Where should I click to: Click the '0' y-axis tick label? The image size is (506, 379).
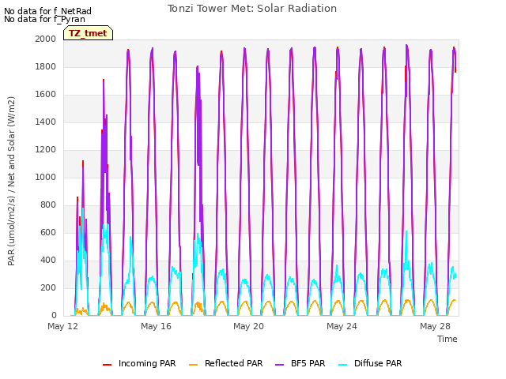click(54, 316)
